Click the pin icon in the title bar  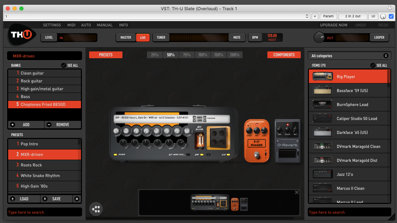[390, 9]
